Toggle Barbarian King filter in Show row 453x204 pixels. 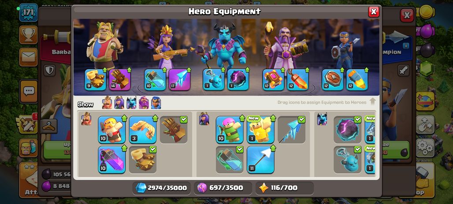107,103
